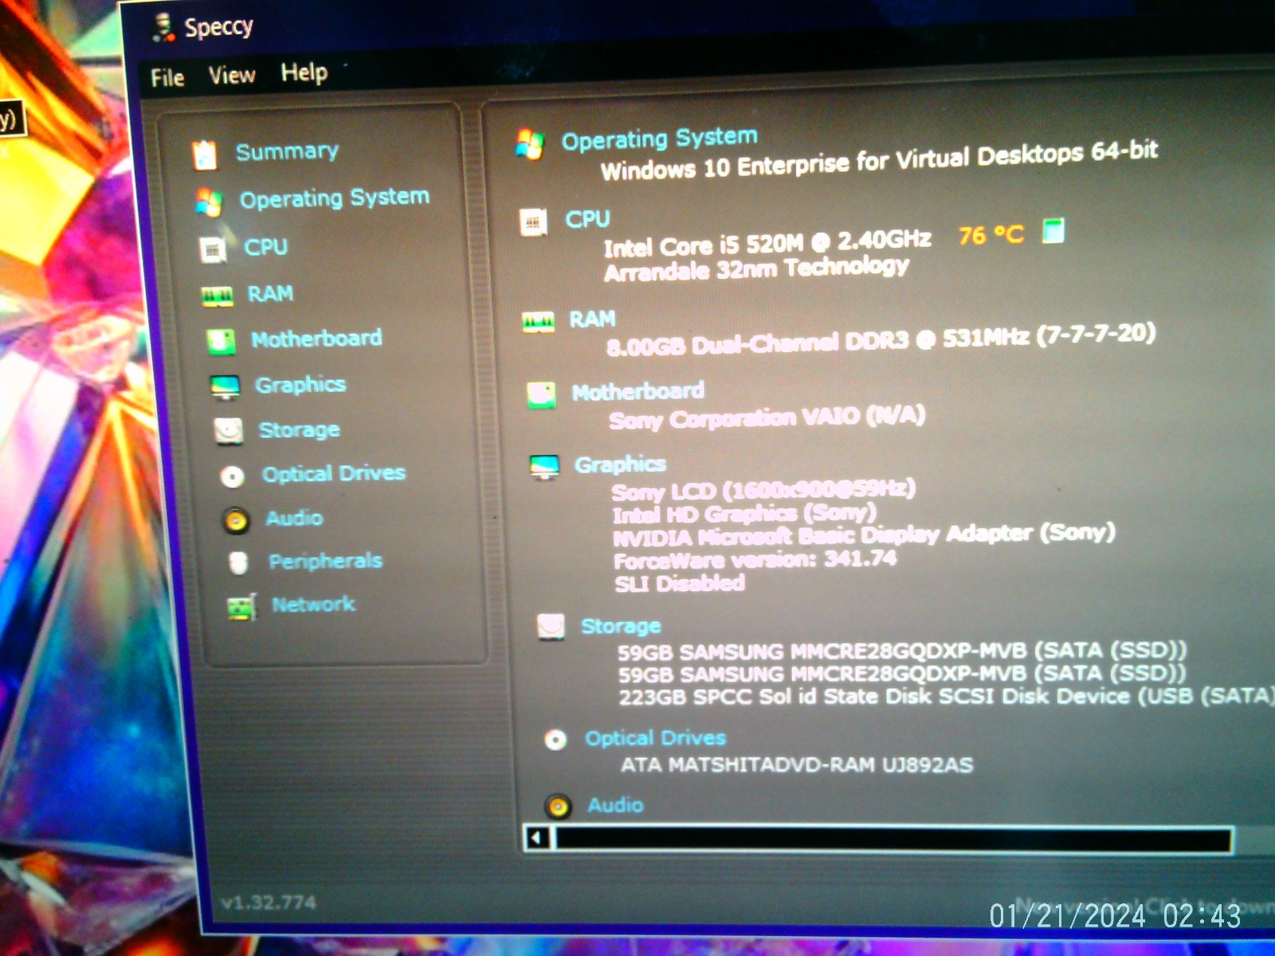
Task: Open Operating System section in sidebar
Action: [x=335, y=198]
